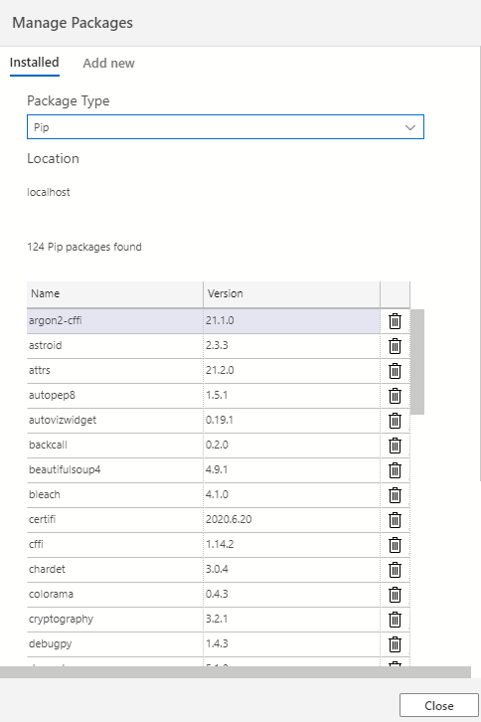Screen dimensions: 481x722
Task: Delete the astroid package
Action: (x=395, y=346)
